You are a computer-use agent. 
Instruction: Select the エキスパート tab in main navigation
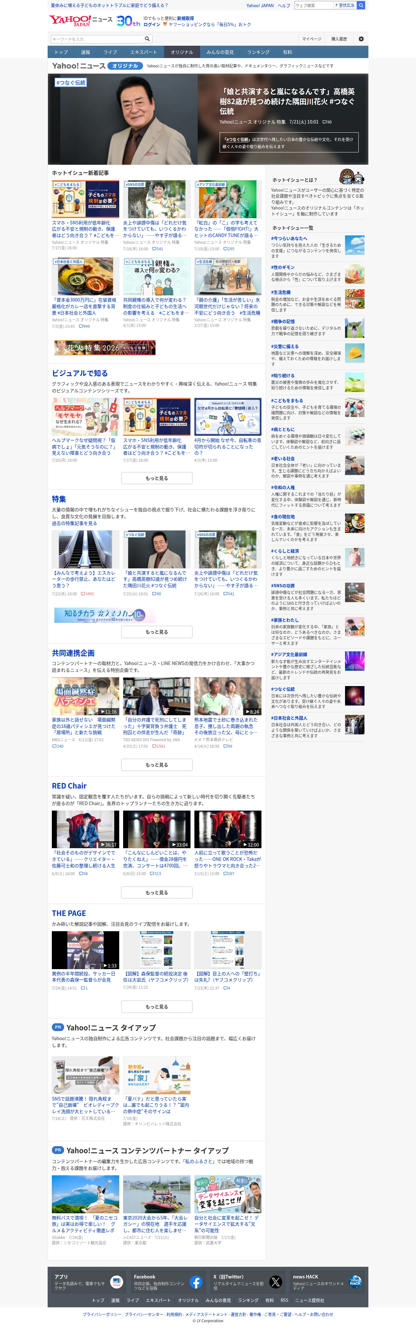click(x=144, y=52)
